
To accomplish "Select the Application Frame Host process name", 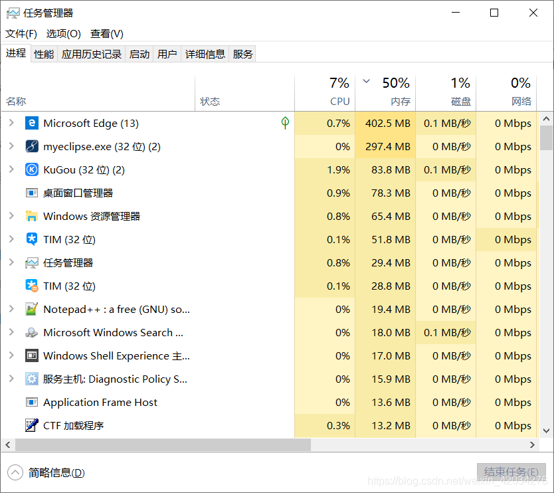I will [x=100, y=402].
